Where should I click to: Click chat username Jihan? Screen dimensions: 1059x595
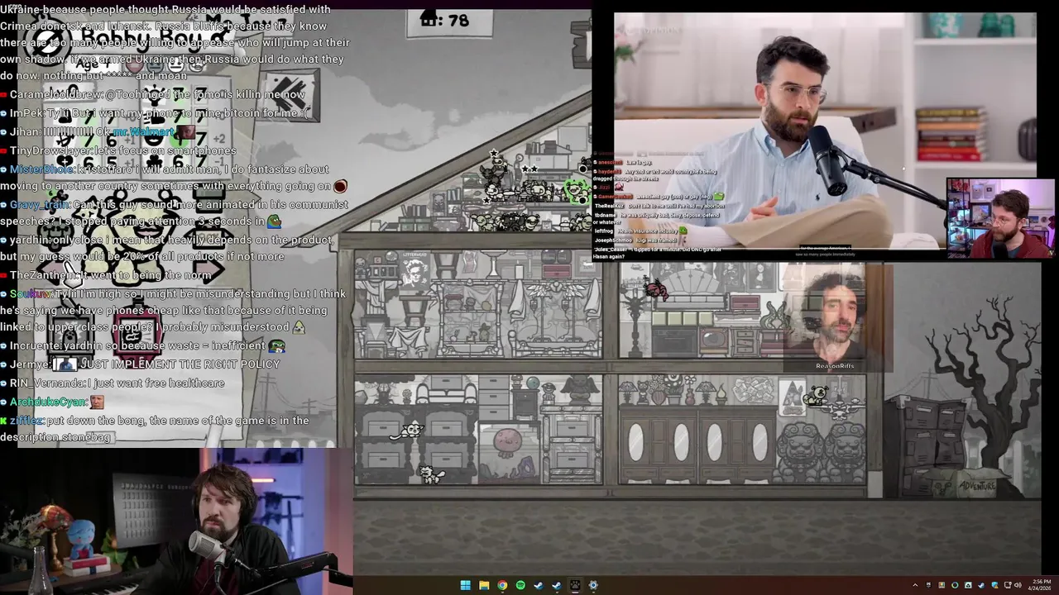click(x=25, y=132)
